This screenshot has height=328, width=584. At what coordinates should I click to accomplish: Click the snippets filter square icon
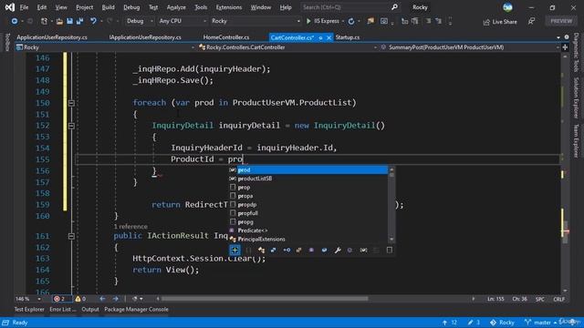point(390,251)
